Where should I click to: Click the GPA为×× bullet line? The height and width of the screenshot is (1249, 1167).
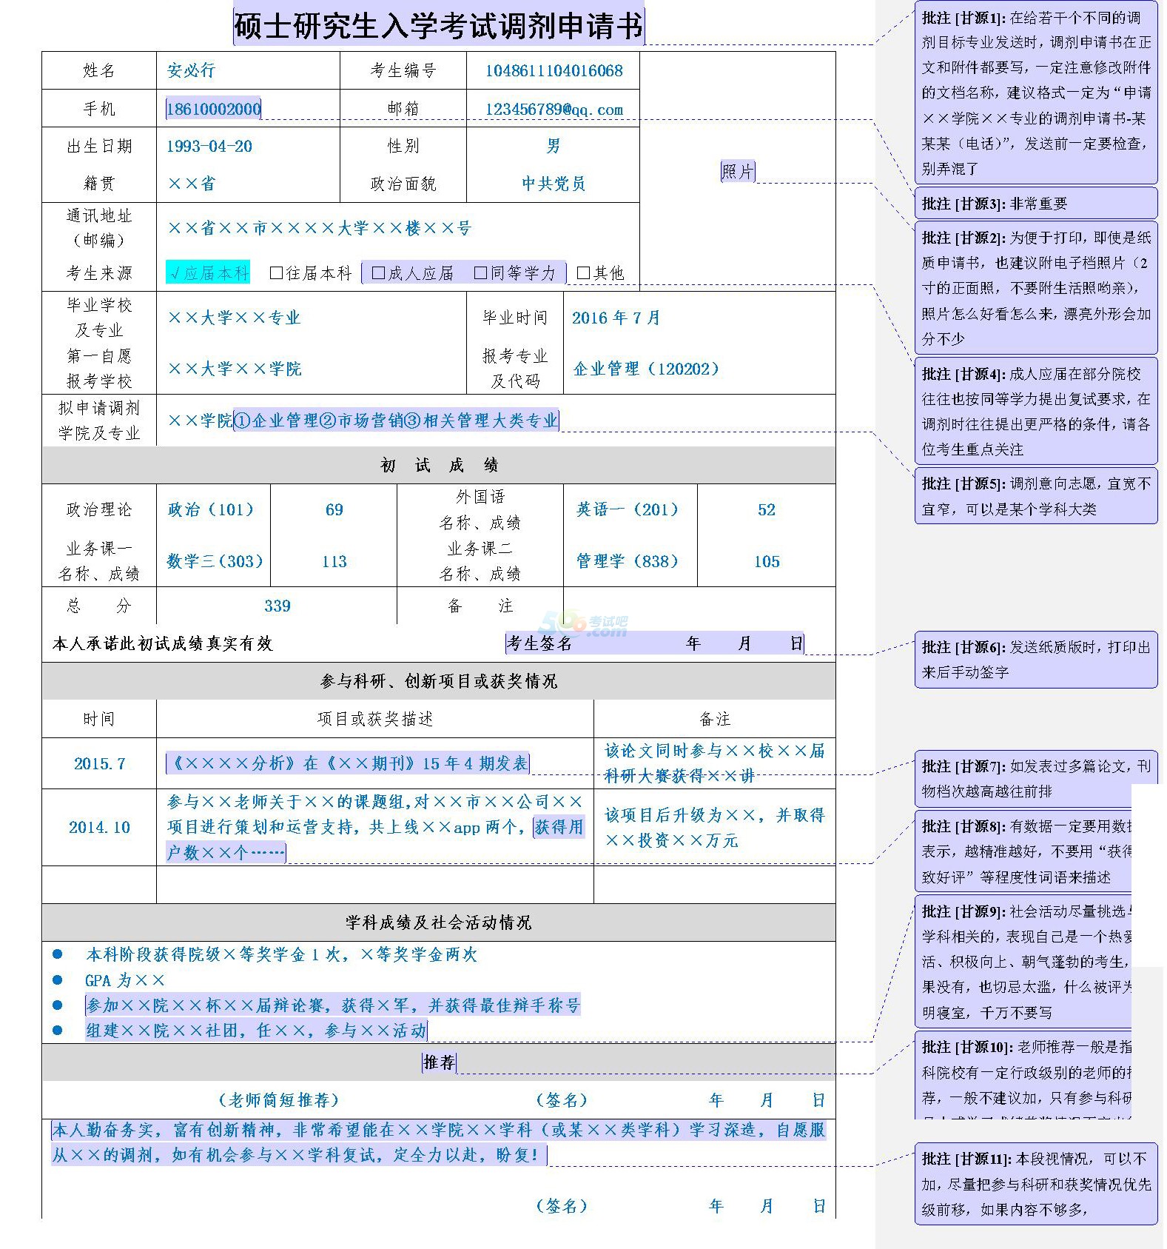[x=125, y=980]
